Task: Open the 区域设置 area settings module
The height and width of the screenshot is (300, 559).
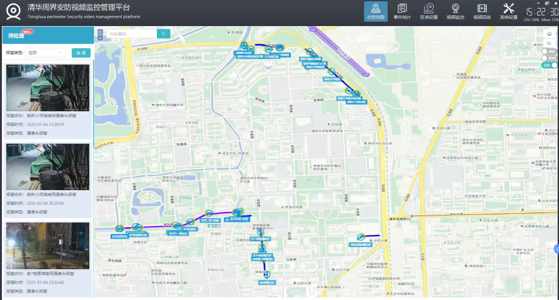Action: pos(428,12)
